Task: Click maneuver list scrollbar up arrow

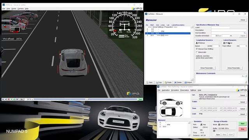Action: pos(192,27)
